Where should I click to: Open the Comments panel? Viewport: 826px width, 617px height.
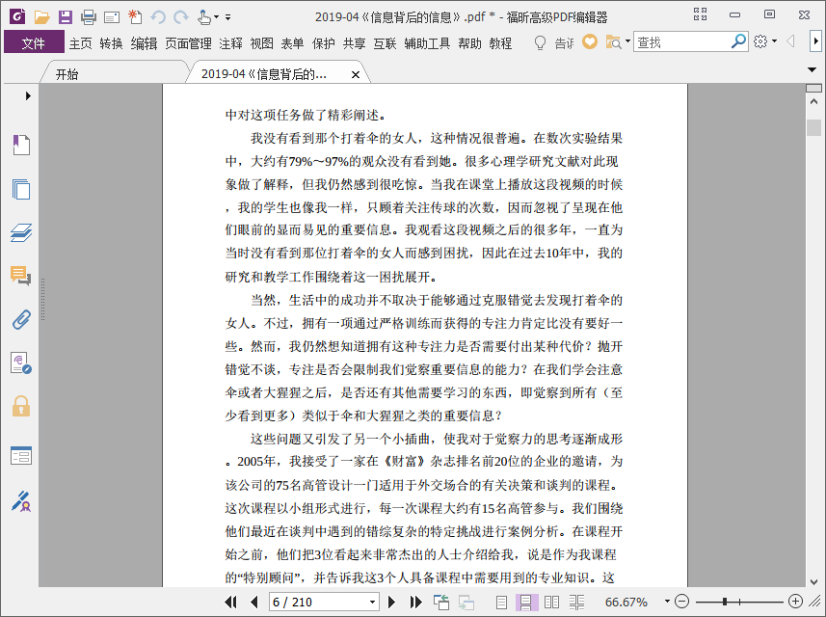tap(21, 276)
